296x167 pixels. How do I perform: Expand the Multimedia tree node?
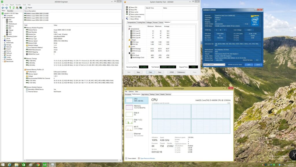pos(3,43)
